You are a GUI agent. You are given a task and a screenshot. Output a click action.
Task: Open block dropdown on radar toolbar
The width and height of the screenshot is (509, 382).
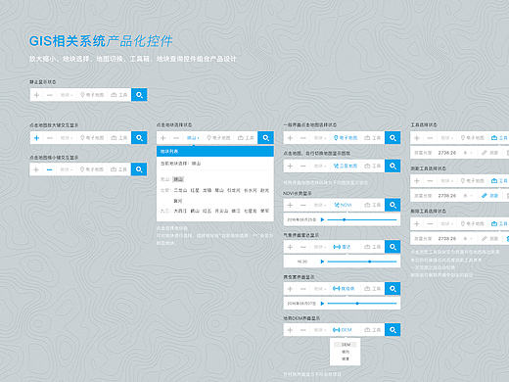(320, 247)
